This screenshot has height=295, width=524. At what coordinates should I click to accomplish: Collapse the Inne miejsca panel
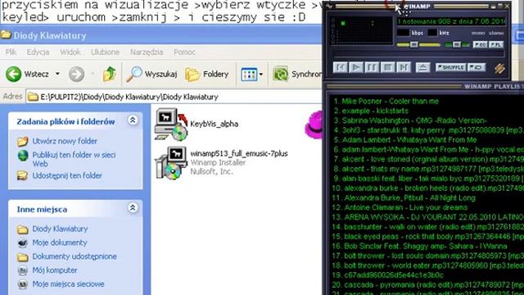click(x=133, y=208)
